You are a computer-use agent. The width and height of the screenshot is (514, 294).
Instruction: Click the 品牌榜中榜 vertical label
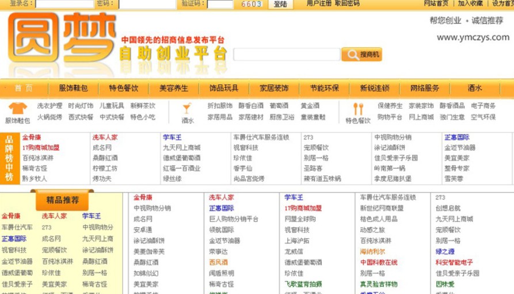(9, 158)
